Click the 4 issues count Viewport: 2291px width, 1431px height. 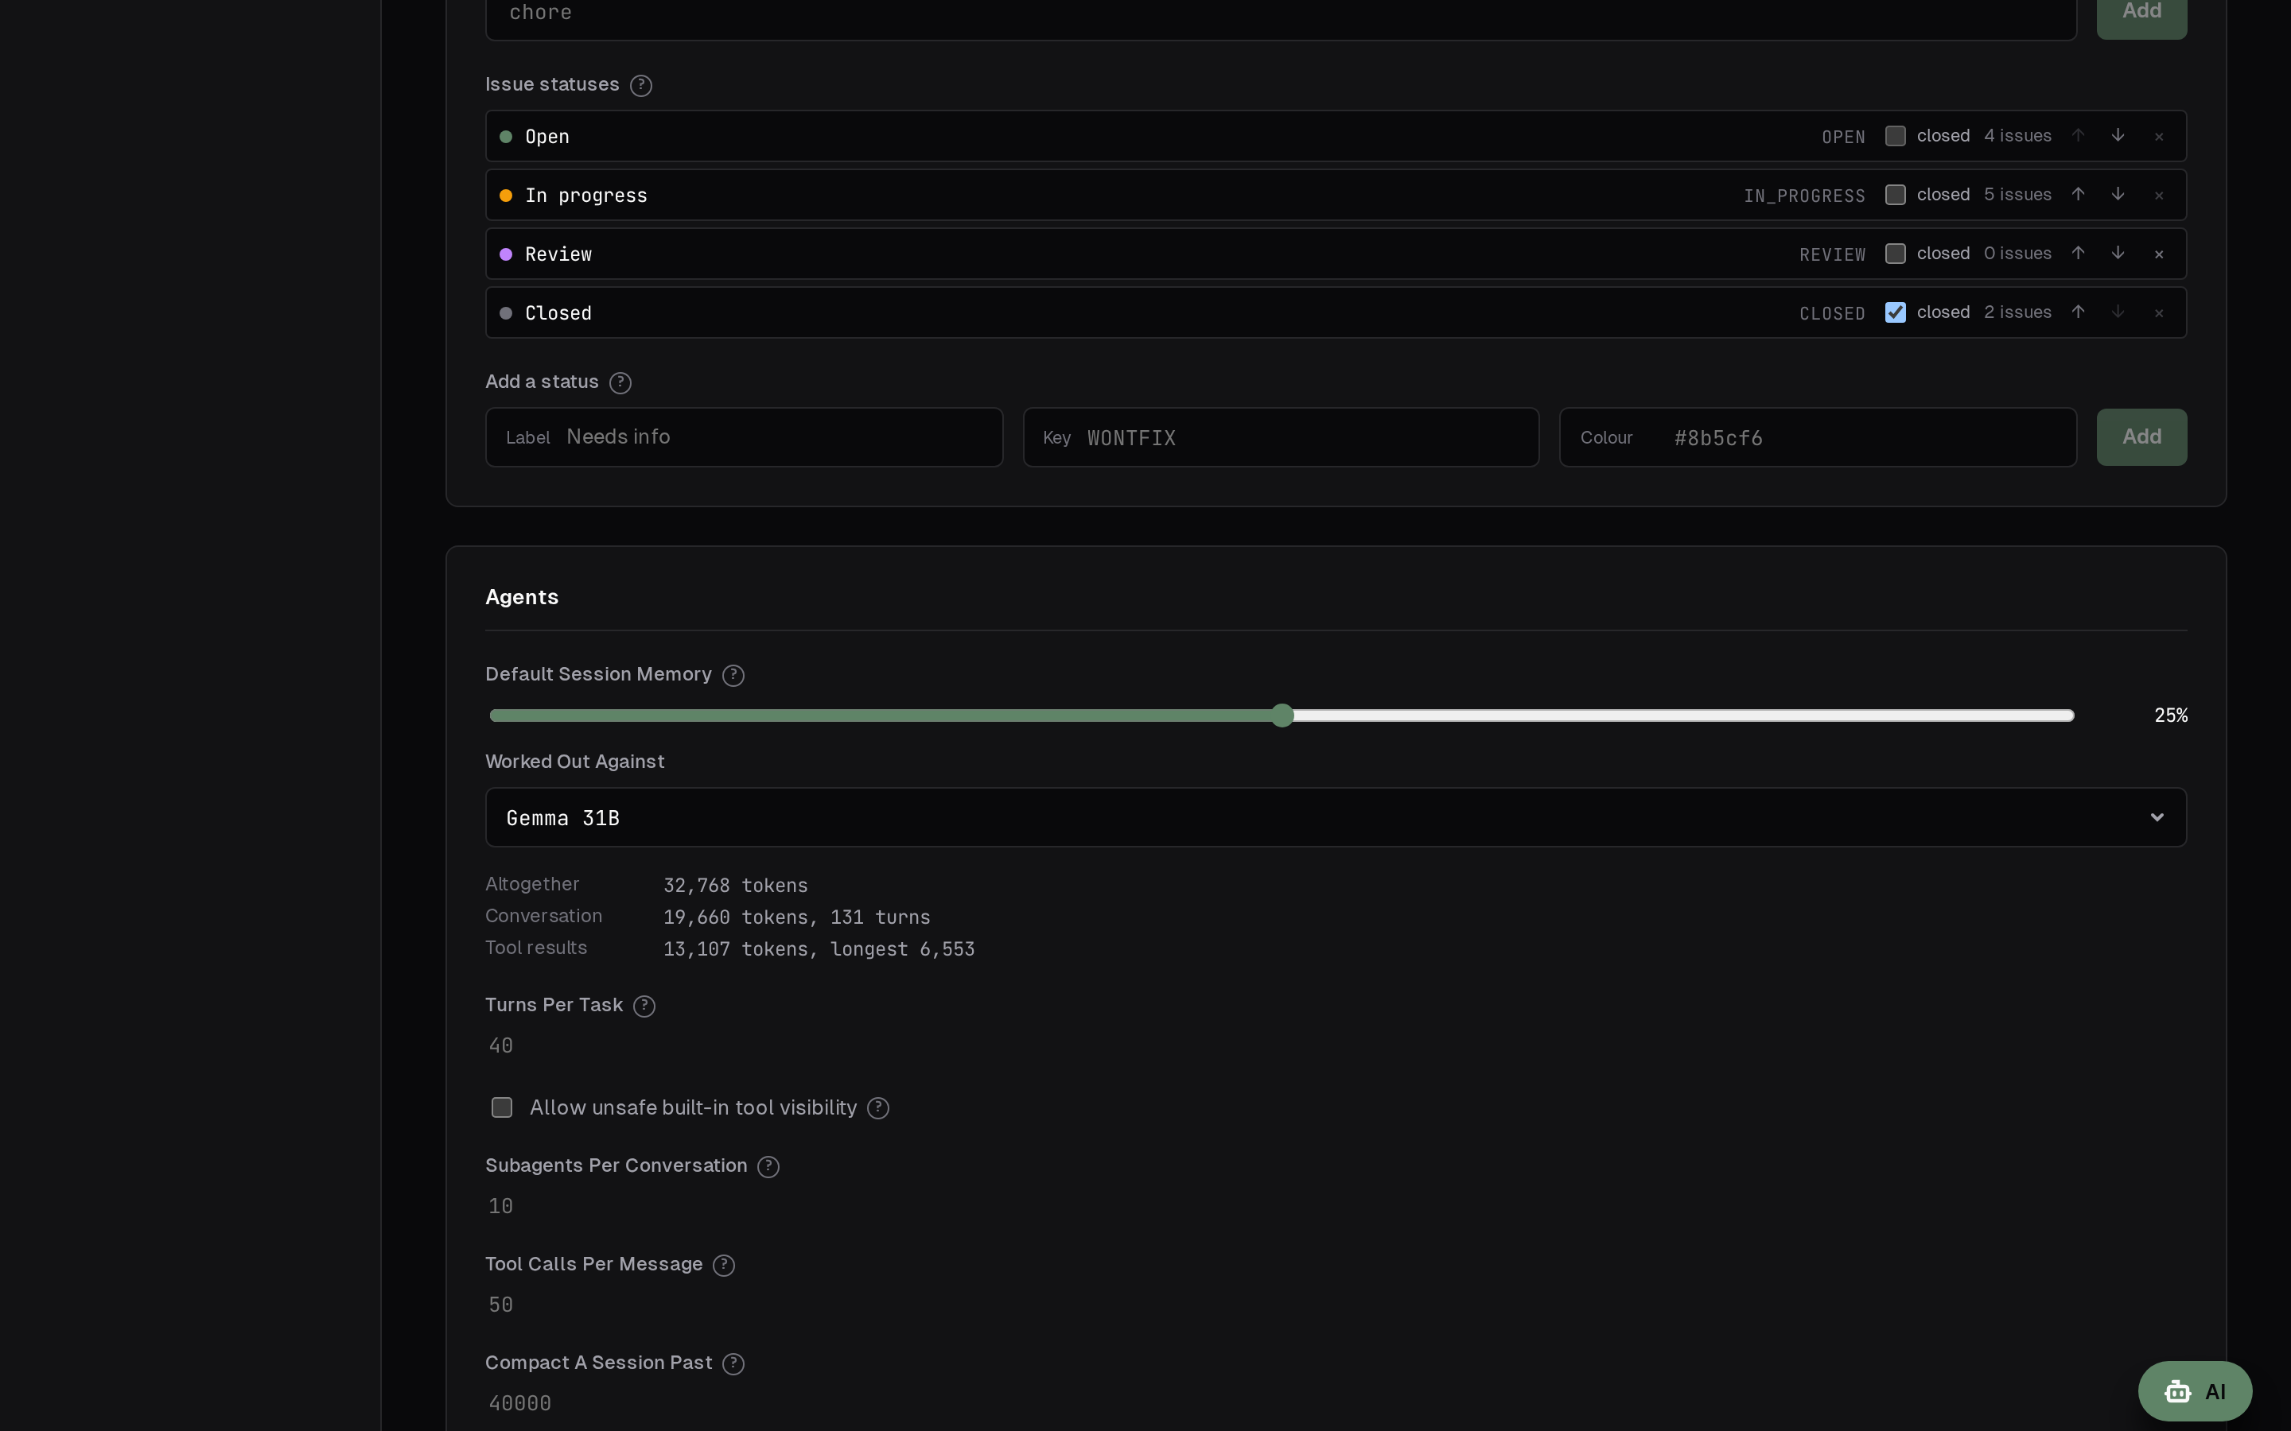2017,135
